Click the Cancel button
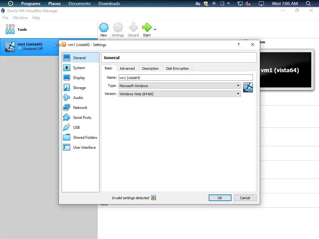This screenshot has width=319, height=239. 245,198
